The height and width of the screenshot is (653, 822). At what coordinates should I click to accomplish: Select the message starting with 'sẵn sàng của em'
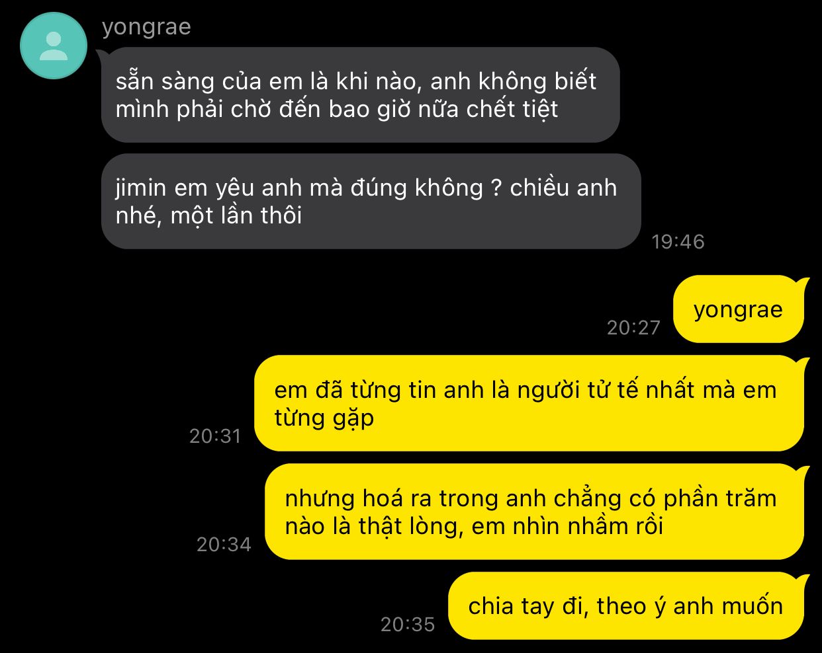coord(360,95)
